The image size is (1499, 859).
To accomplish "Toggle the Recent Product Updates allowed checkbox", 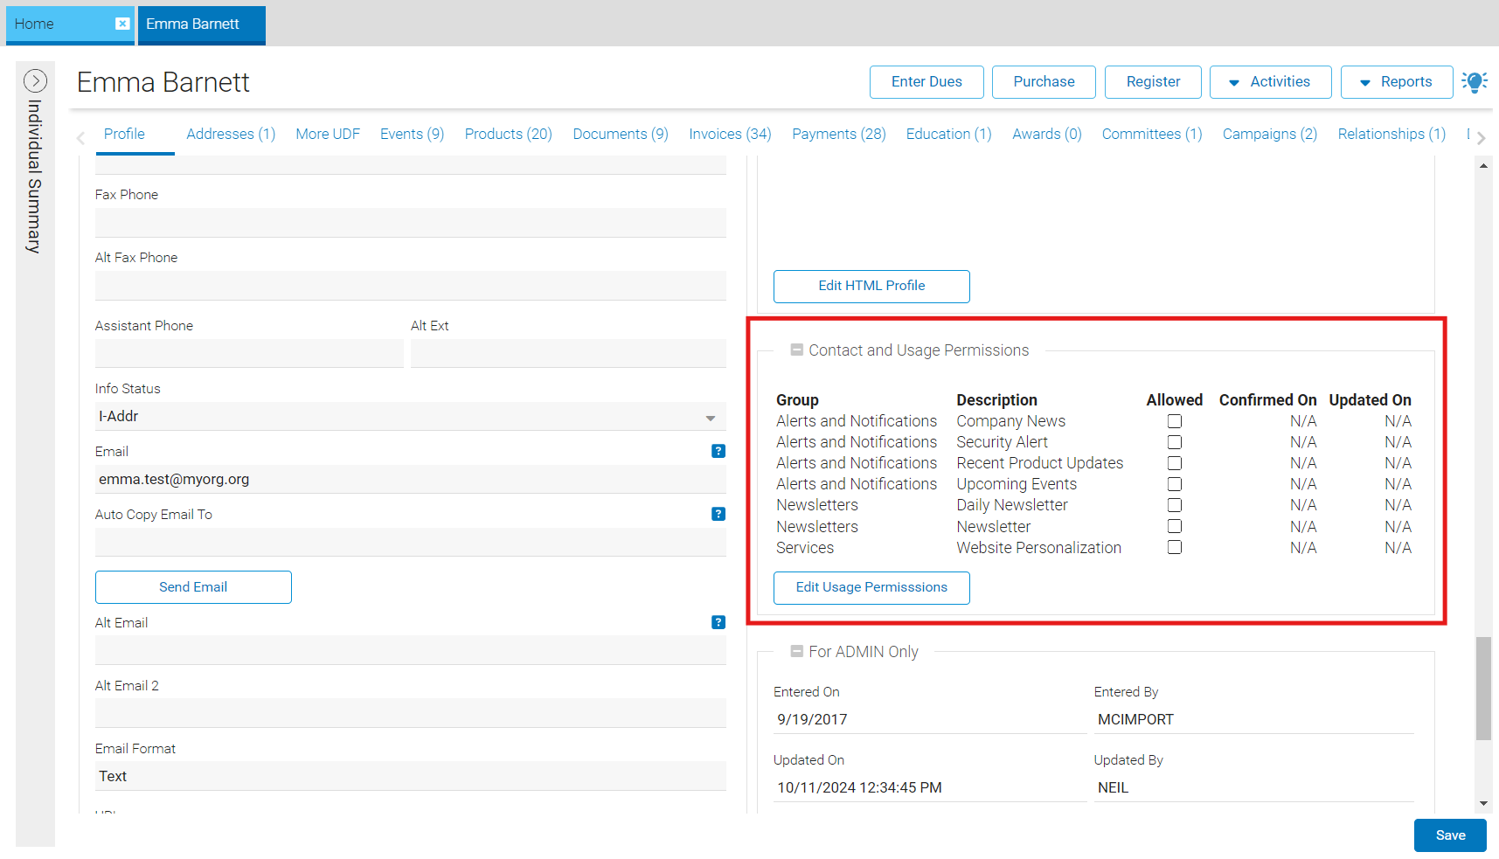I will click(x=1175, y=463).
